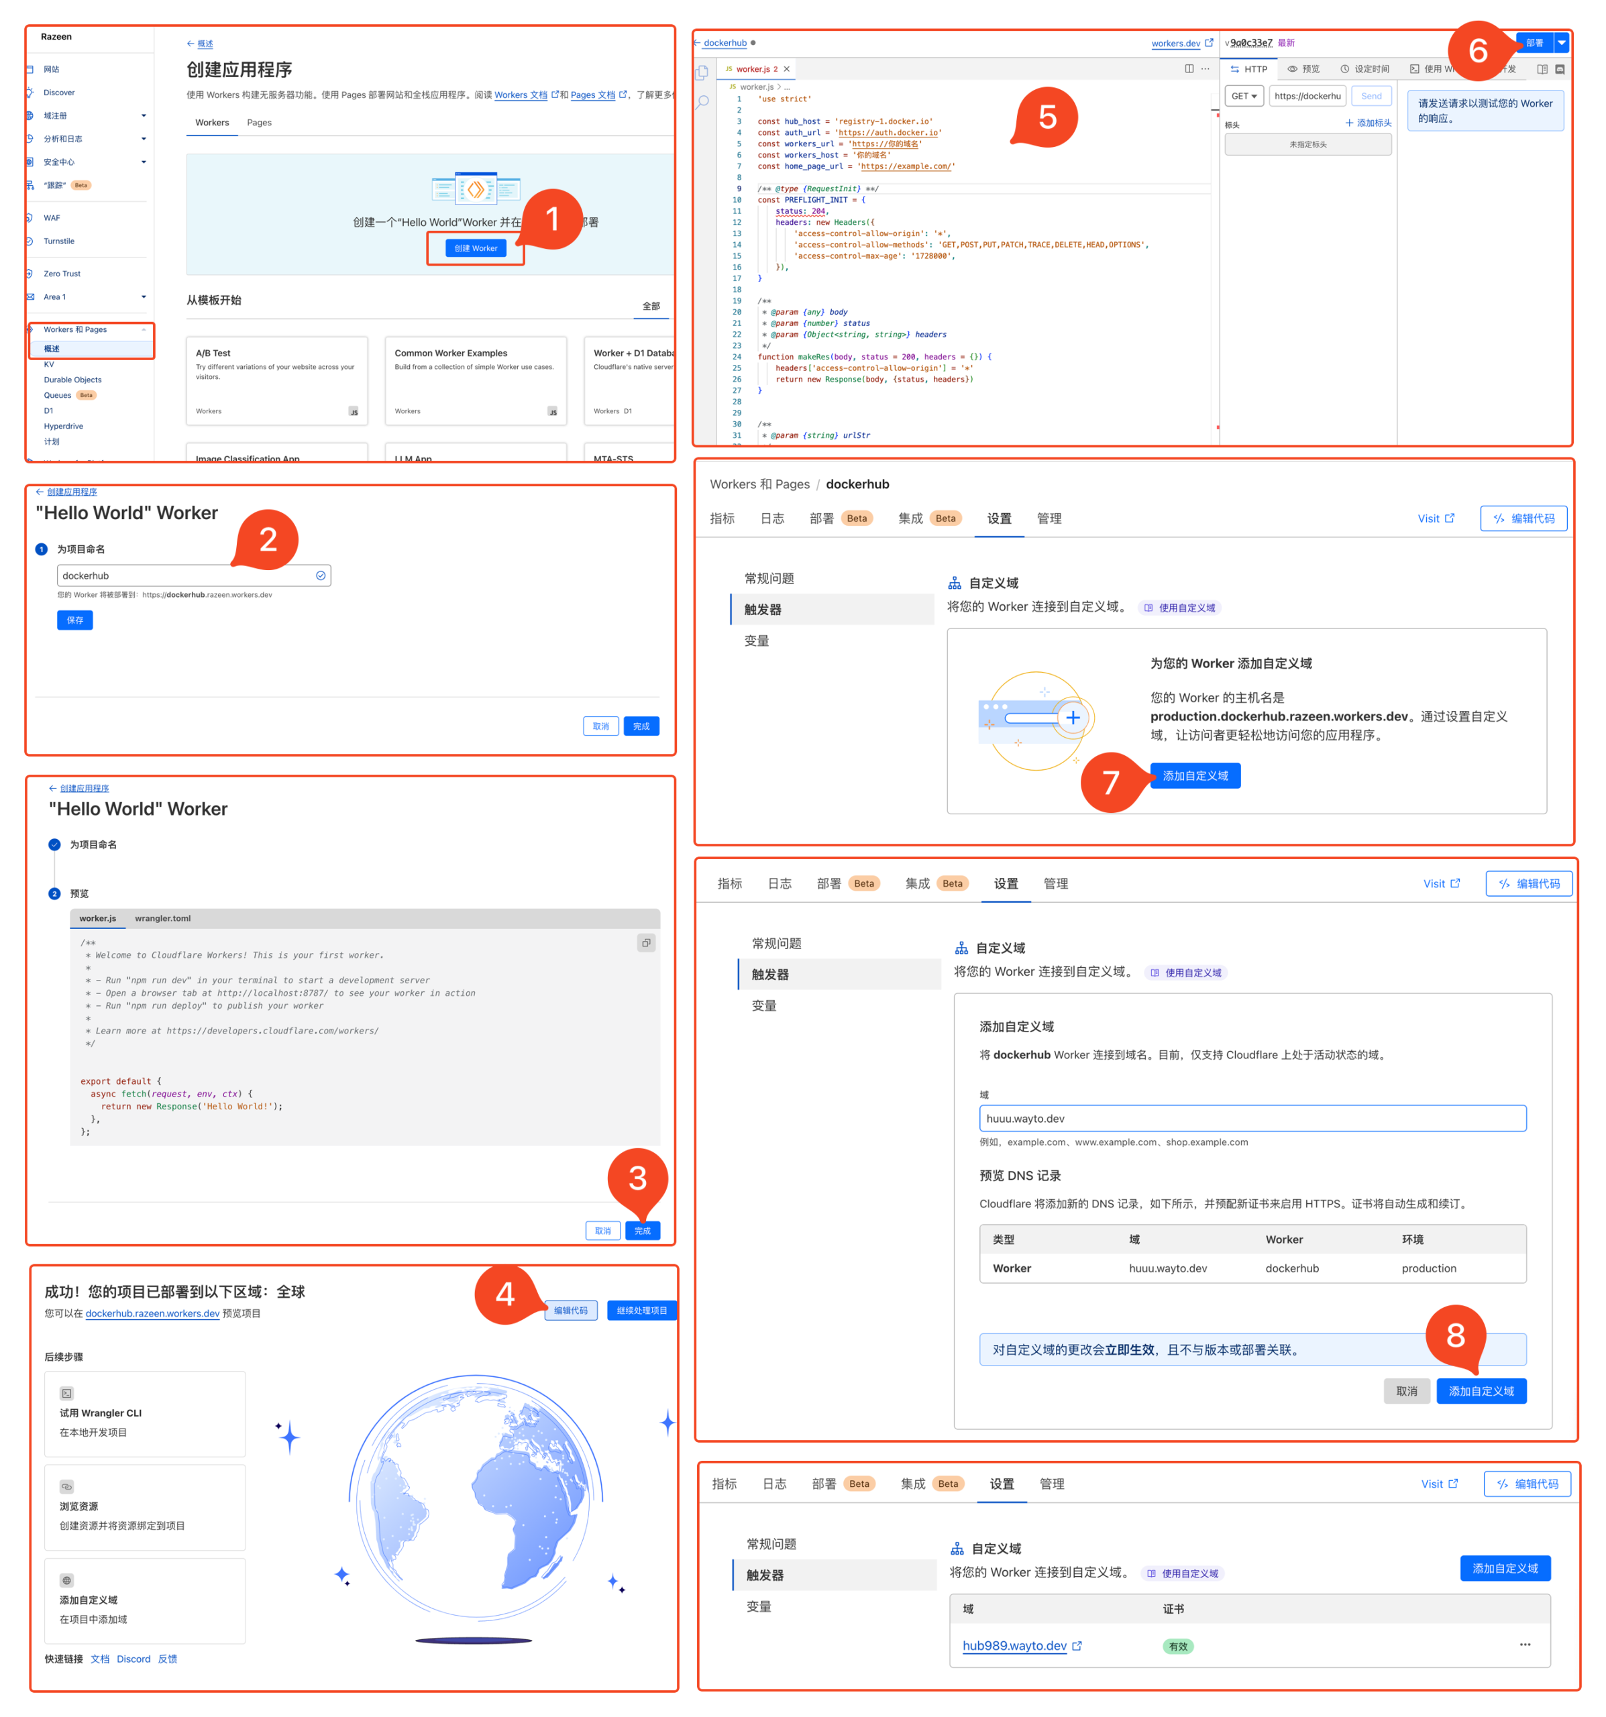Viewport: 1606px width, 1717px height.
Task: Switch to the Workers tab
Action: 213,123
